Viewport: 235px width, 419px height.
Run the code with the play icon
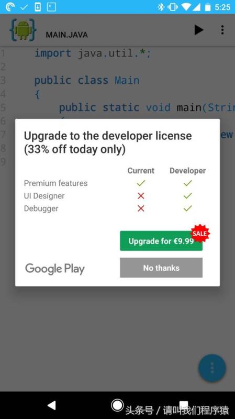click(198, 30)
